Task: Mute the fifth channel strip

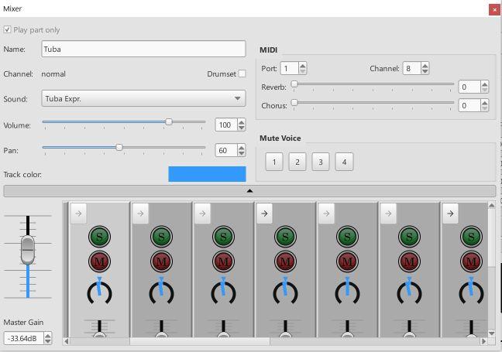Action: (x=347, y=261)
